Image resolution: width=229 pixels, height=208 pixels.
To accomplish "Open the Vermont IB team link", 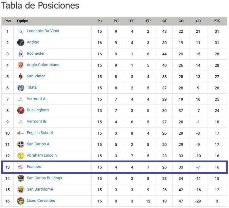I will point(37,121).
